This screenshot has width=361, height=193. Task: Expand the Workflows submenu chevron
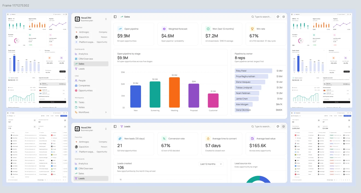tap(106, 112)
